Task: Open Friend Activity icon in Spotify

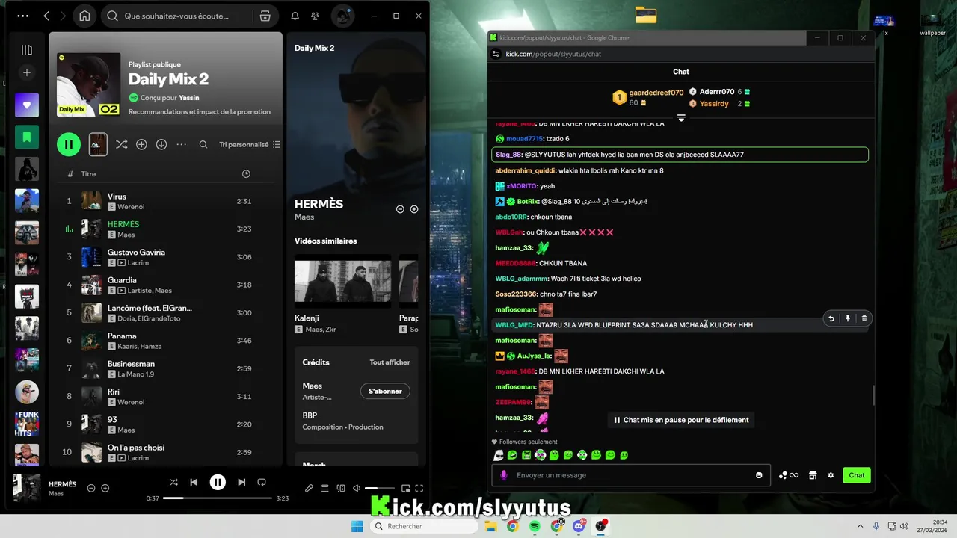Action: (315, 16)
